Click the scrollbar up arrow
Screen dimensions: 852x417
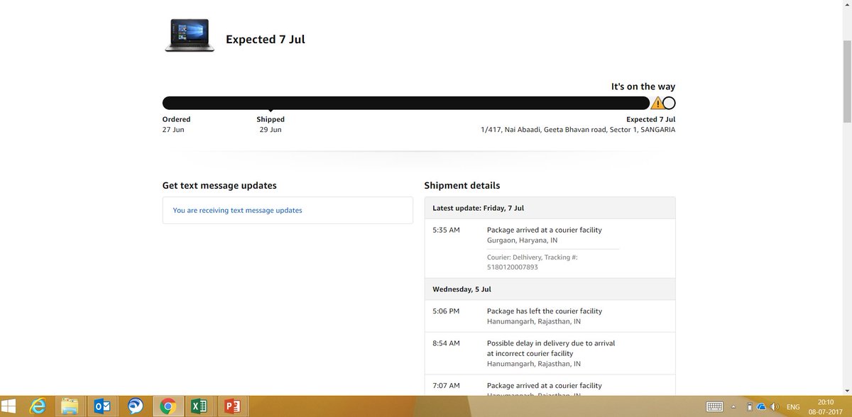(x=846, y=5)
